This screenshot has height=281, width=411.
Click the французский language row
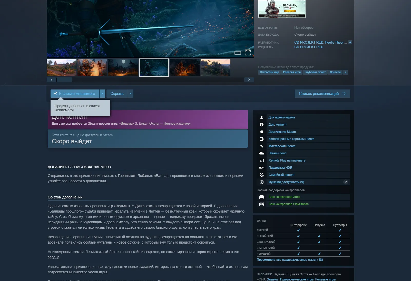[304, 242]
